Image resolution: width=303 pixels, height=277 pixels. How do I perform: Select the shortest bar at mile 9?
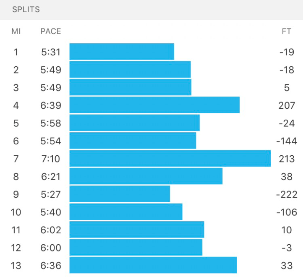click(x=120, y=194)
